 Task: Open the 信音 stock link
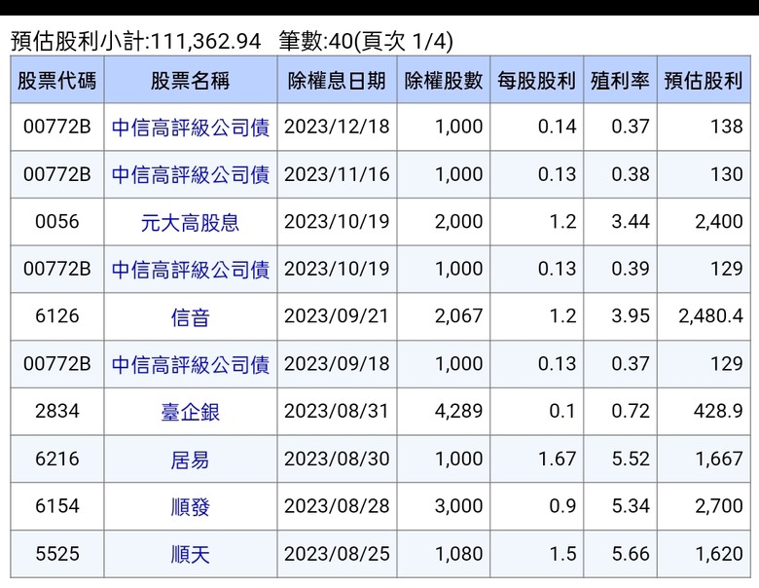pos(190,316)
